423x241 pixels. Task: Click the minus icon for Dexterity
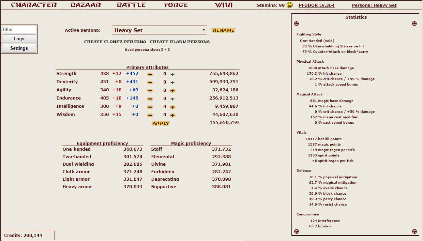click(x=150, y=82)
